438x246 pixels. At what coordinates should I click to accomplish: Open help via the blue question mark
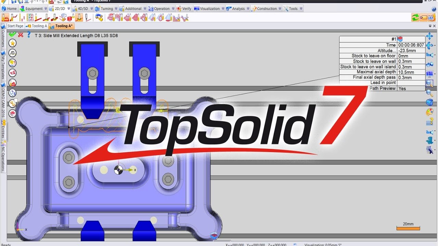pos(29,35)
